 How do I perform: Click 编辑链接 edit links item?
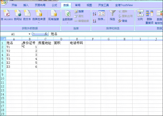pos(81,21)
